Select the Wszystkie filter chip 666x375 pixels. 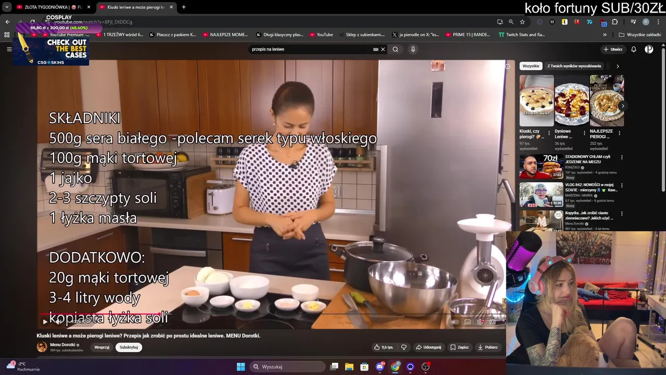pos(531,66)
